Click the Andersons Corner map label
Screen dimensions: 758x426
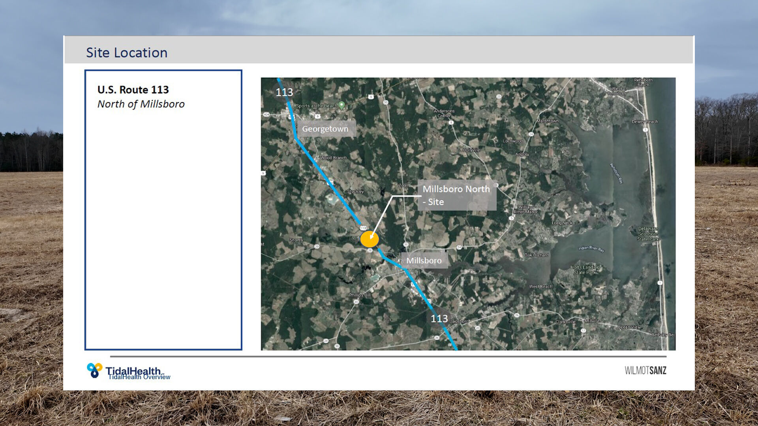pyautogui.click(x=444, y=113)
